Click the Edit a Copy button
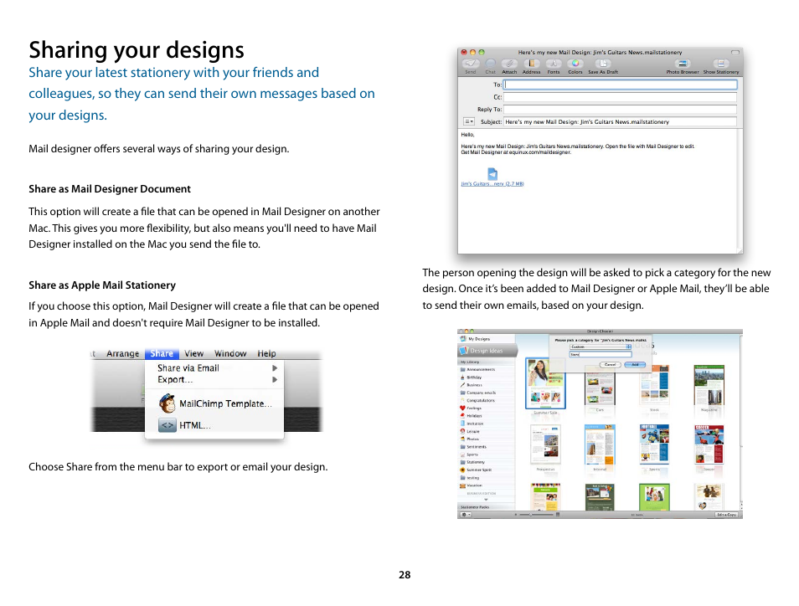 [727, 515]
